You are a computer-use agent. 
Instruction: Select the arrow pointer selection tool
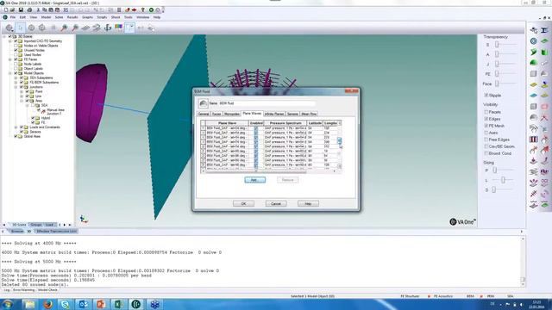[21, 28]
